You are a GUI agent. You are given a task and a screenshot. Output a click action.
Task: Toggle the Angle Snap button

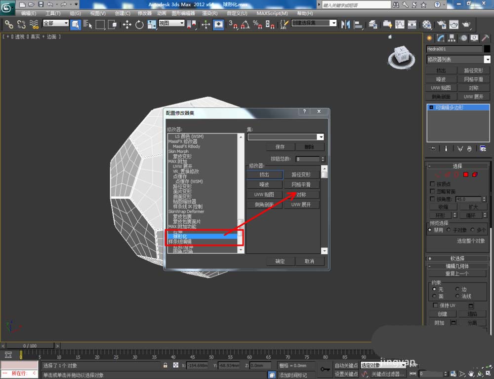245,24
